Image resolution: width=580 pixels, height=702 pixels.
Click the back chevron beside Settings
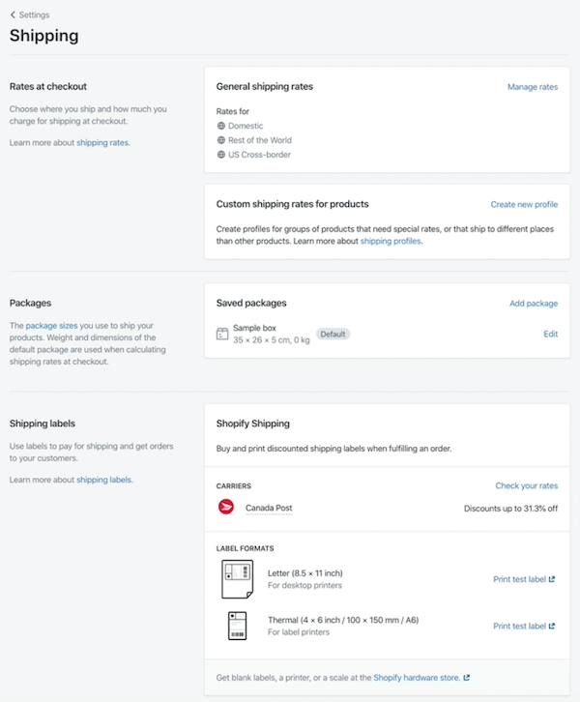13,15
